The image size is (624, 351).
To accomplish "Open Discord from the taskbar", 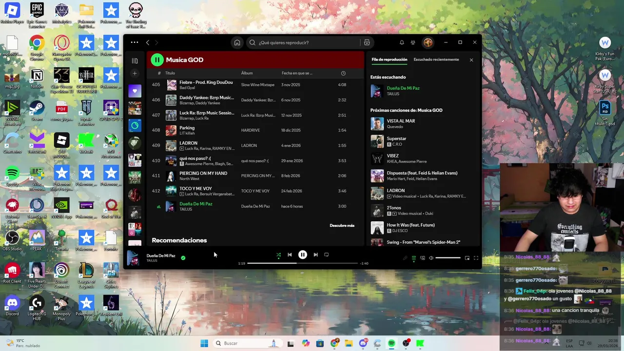I will [x=363, y=343].
